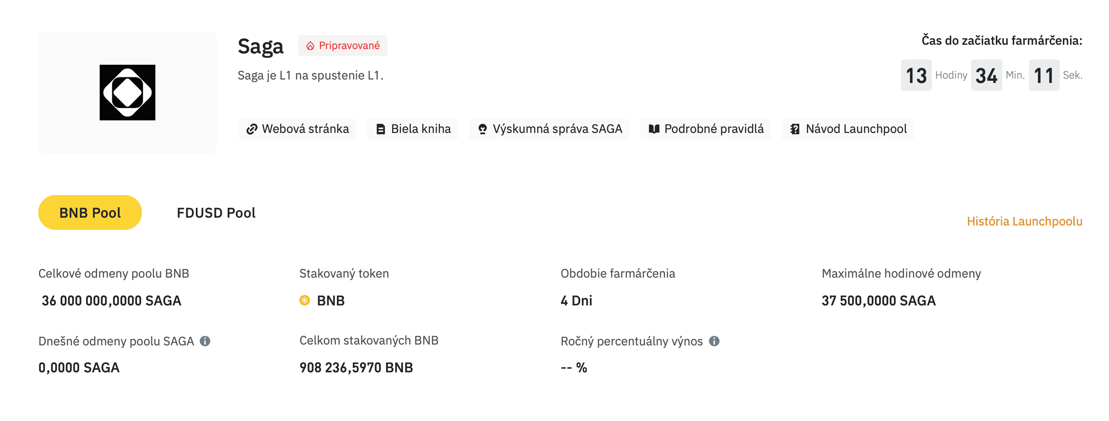The image size is (1109, 421).
Task: Click the hours countdown box showing 13
Action: point(916,75)
